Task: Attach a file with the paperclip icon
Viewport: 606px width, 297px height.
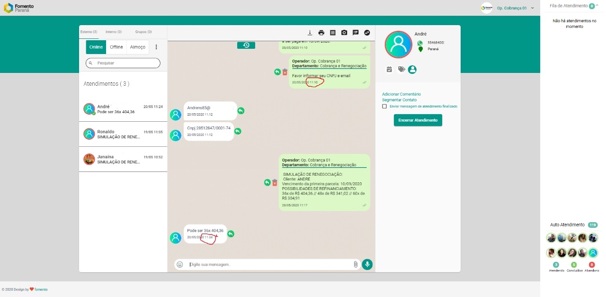Action: click(356, 264)
